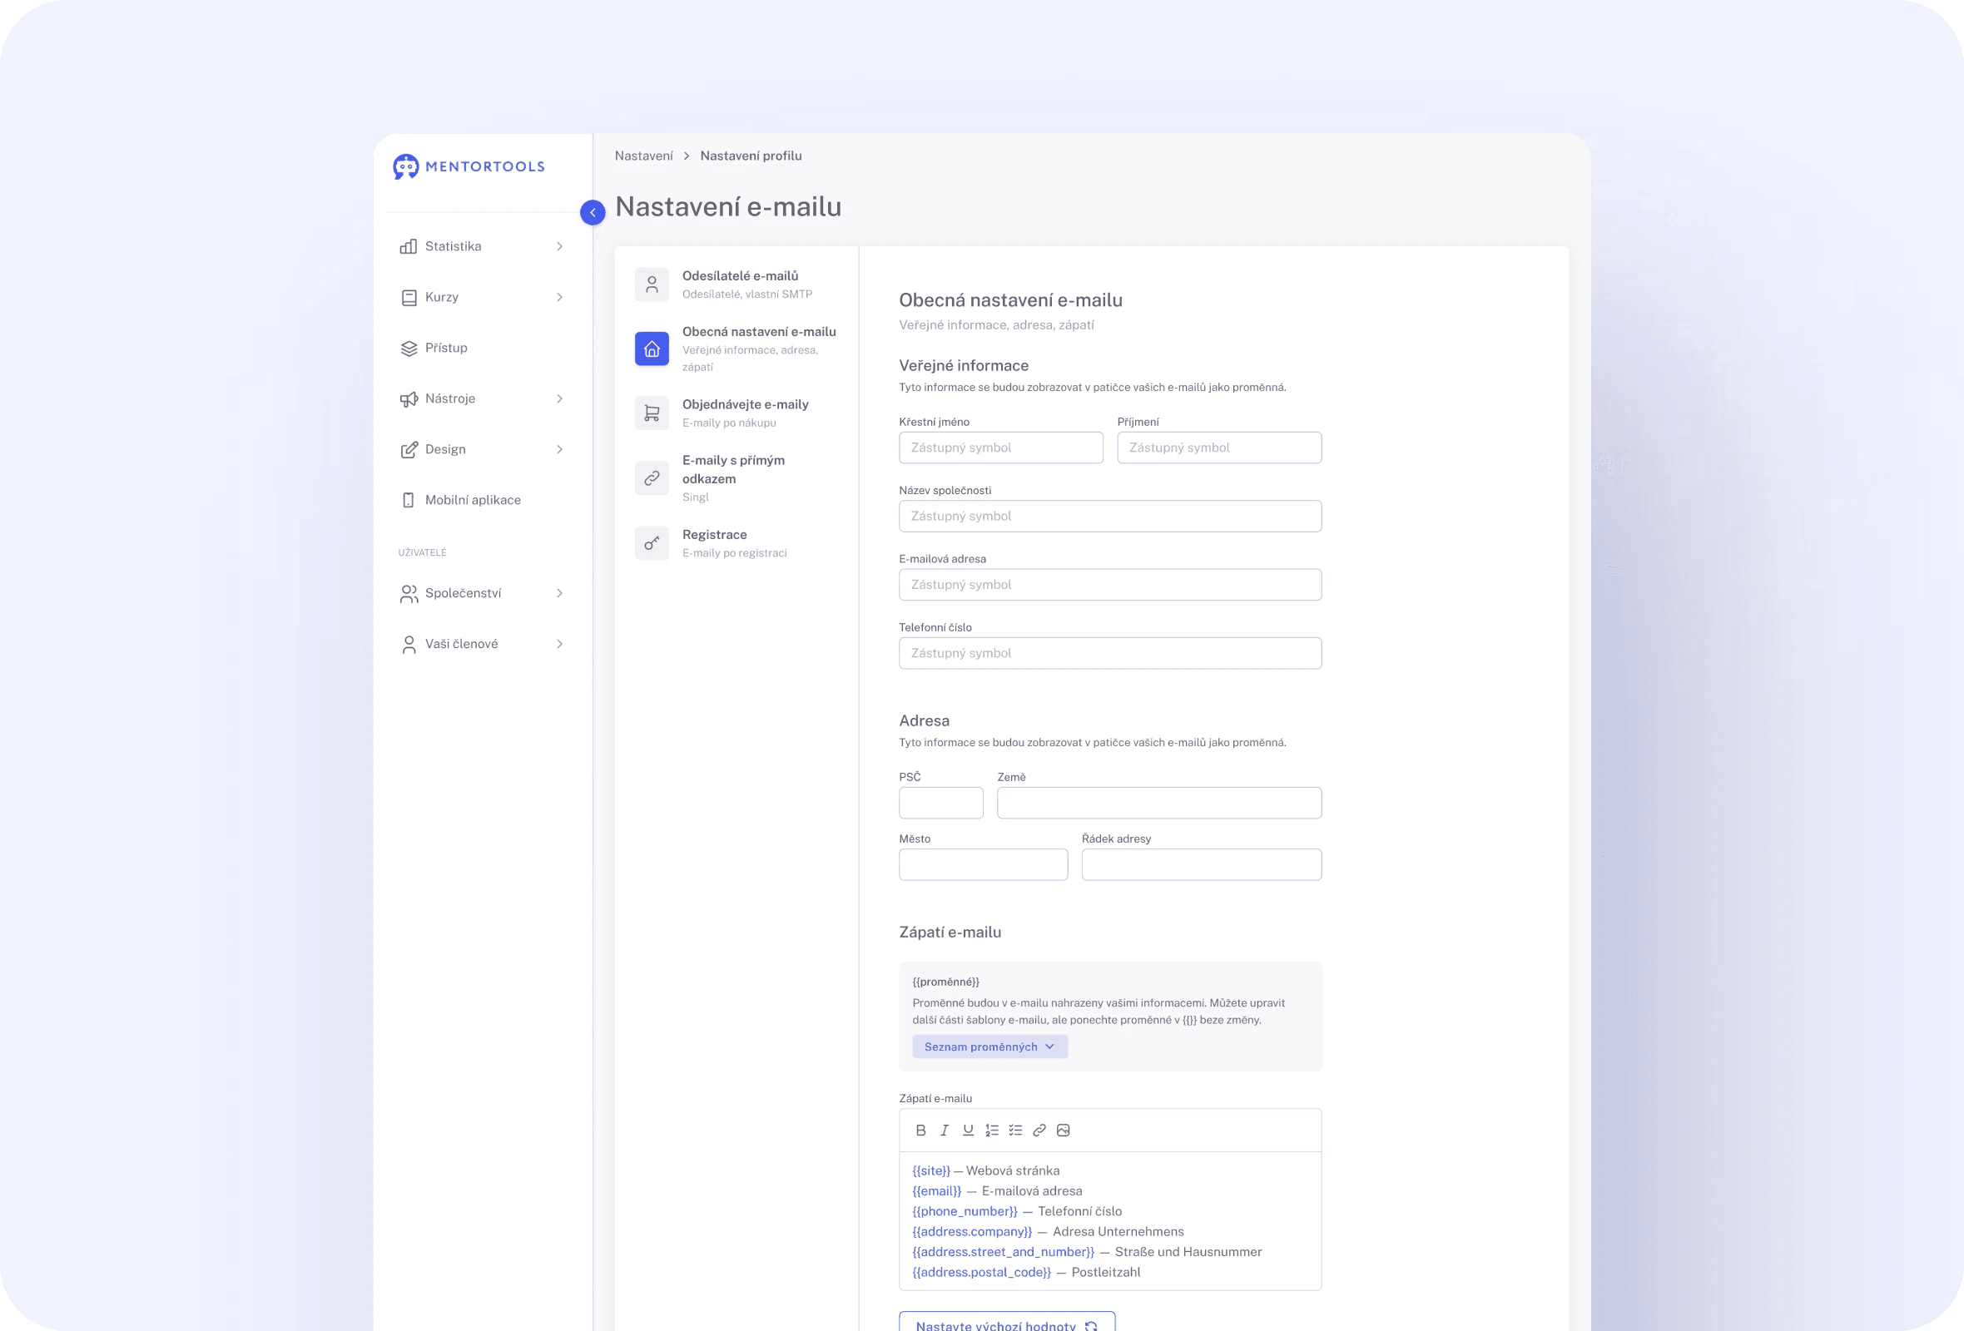Click the Vaši členové person icon
1964x1331 pixels.
(408, 645)
